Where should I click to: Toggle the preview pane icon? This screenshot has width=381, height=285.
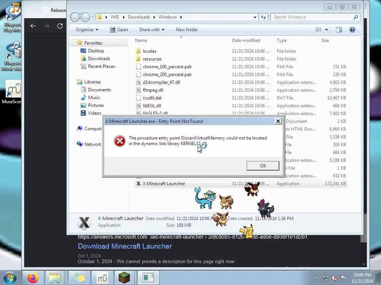coord(339,30)
